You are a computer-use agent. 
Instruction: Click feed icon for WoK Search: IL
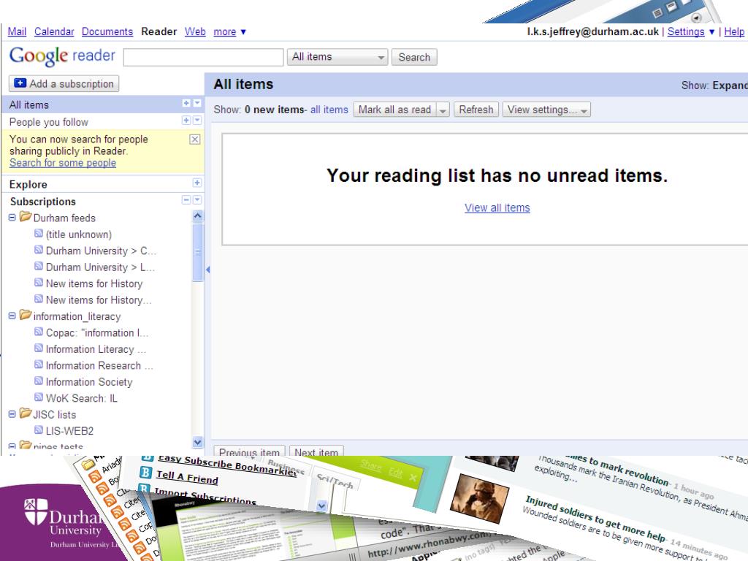pos(39,397)
